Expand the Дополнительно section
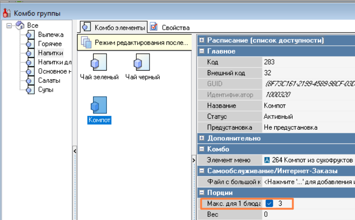Screen dimensions: 355x220 (x=202, y=138)
